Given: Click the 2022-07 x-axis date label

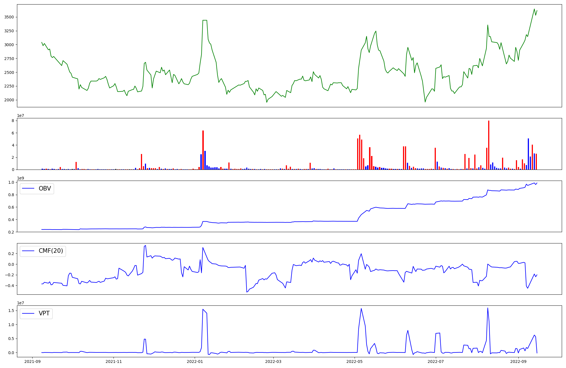Looking at the screenshot, I should click(x=436, y=361).
